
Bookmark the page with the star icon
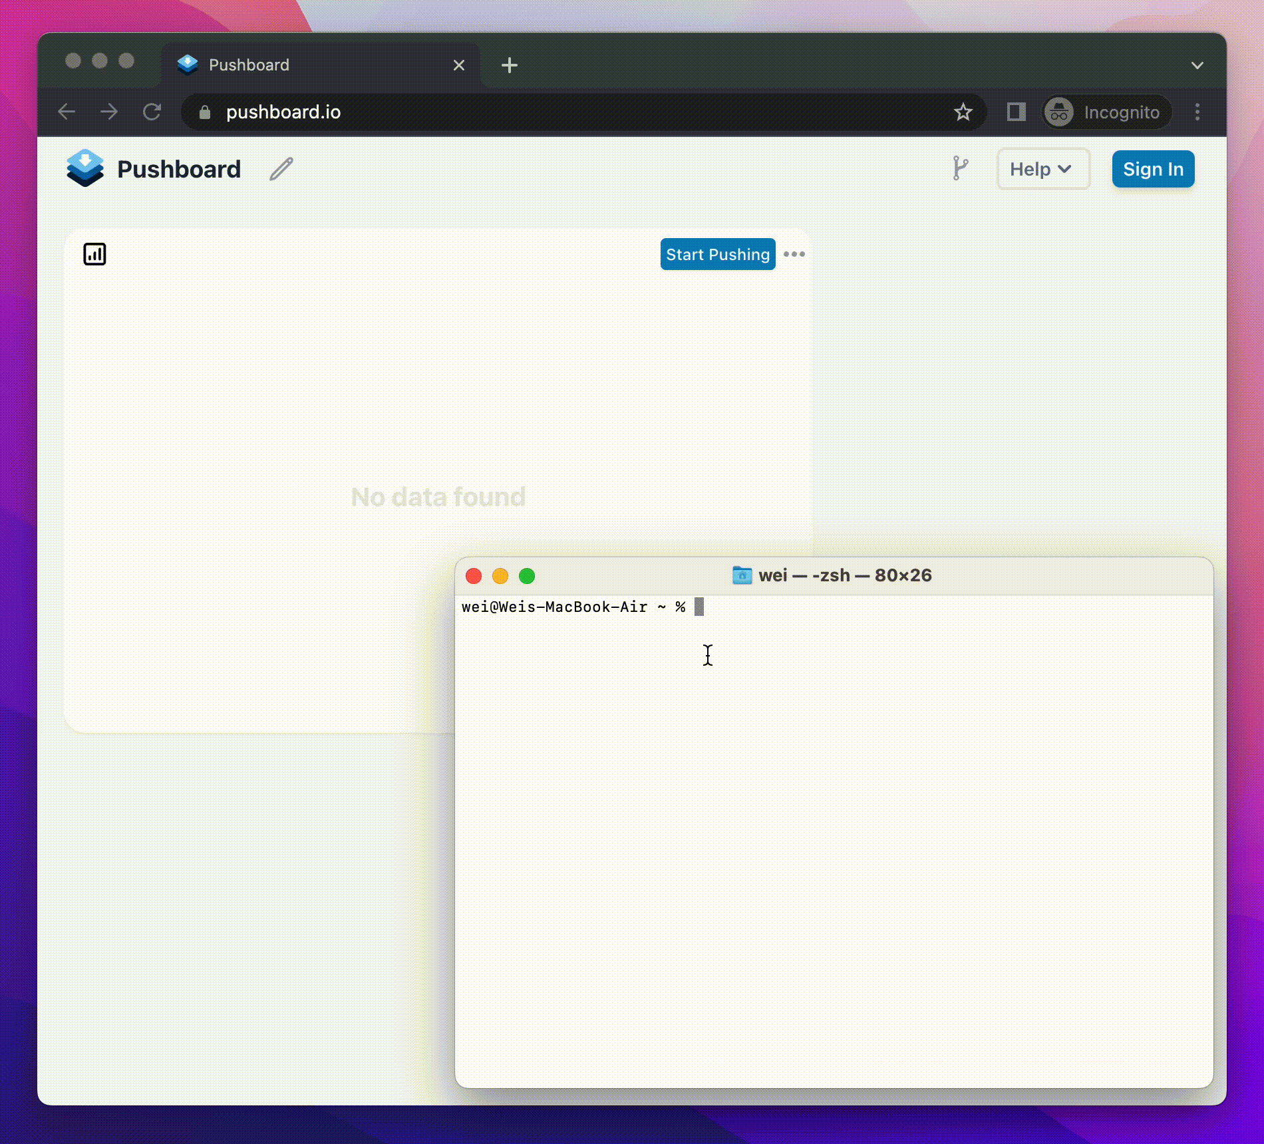pyautogui.click(x=963, y=112)
